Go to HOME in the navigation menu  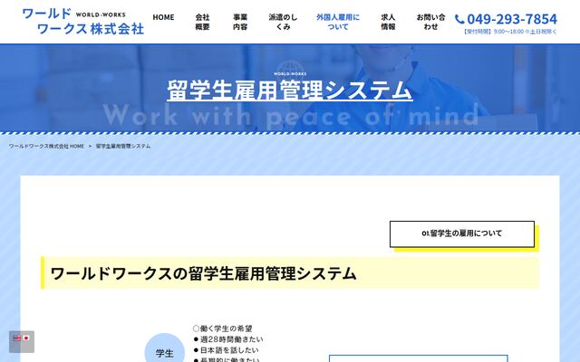(163, 17)
